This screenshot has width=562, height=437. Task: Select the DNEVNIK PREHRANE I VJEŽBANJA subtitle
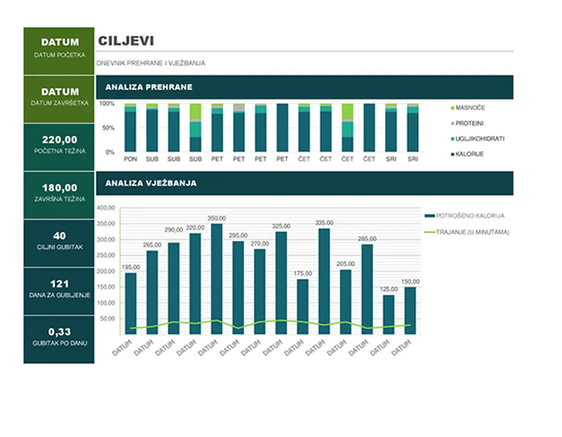pos(151,63)
